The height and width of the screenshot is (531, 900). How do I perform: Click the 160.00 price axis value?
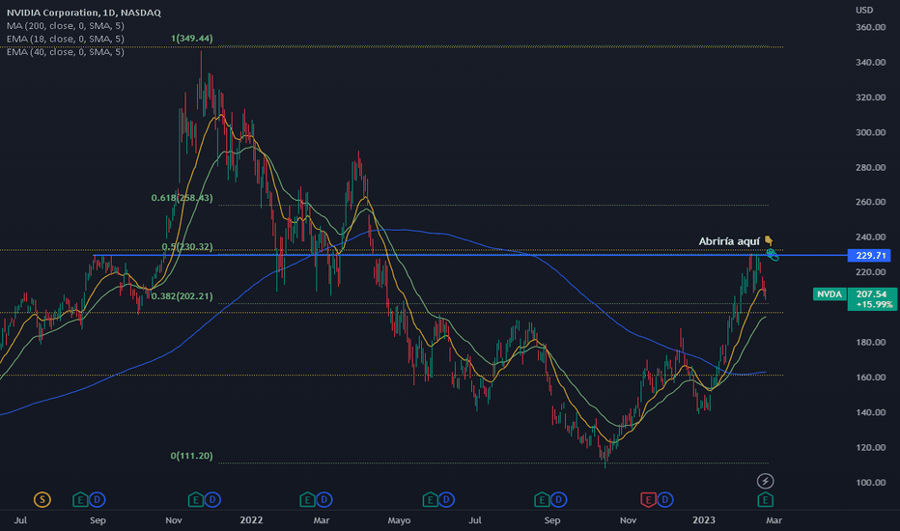pos(871,377)
